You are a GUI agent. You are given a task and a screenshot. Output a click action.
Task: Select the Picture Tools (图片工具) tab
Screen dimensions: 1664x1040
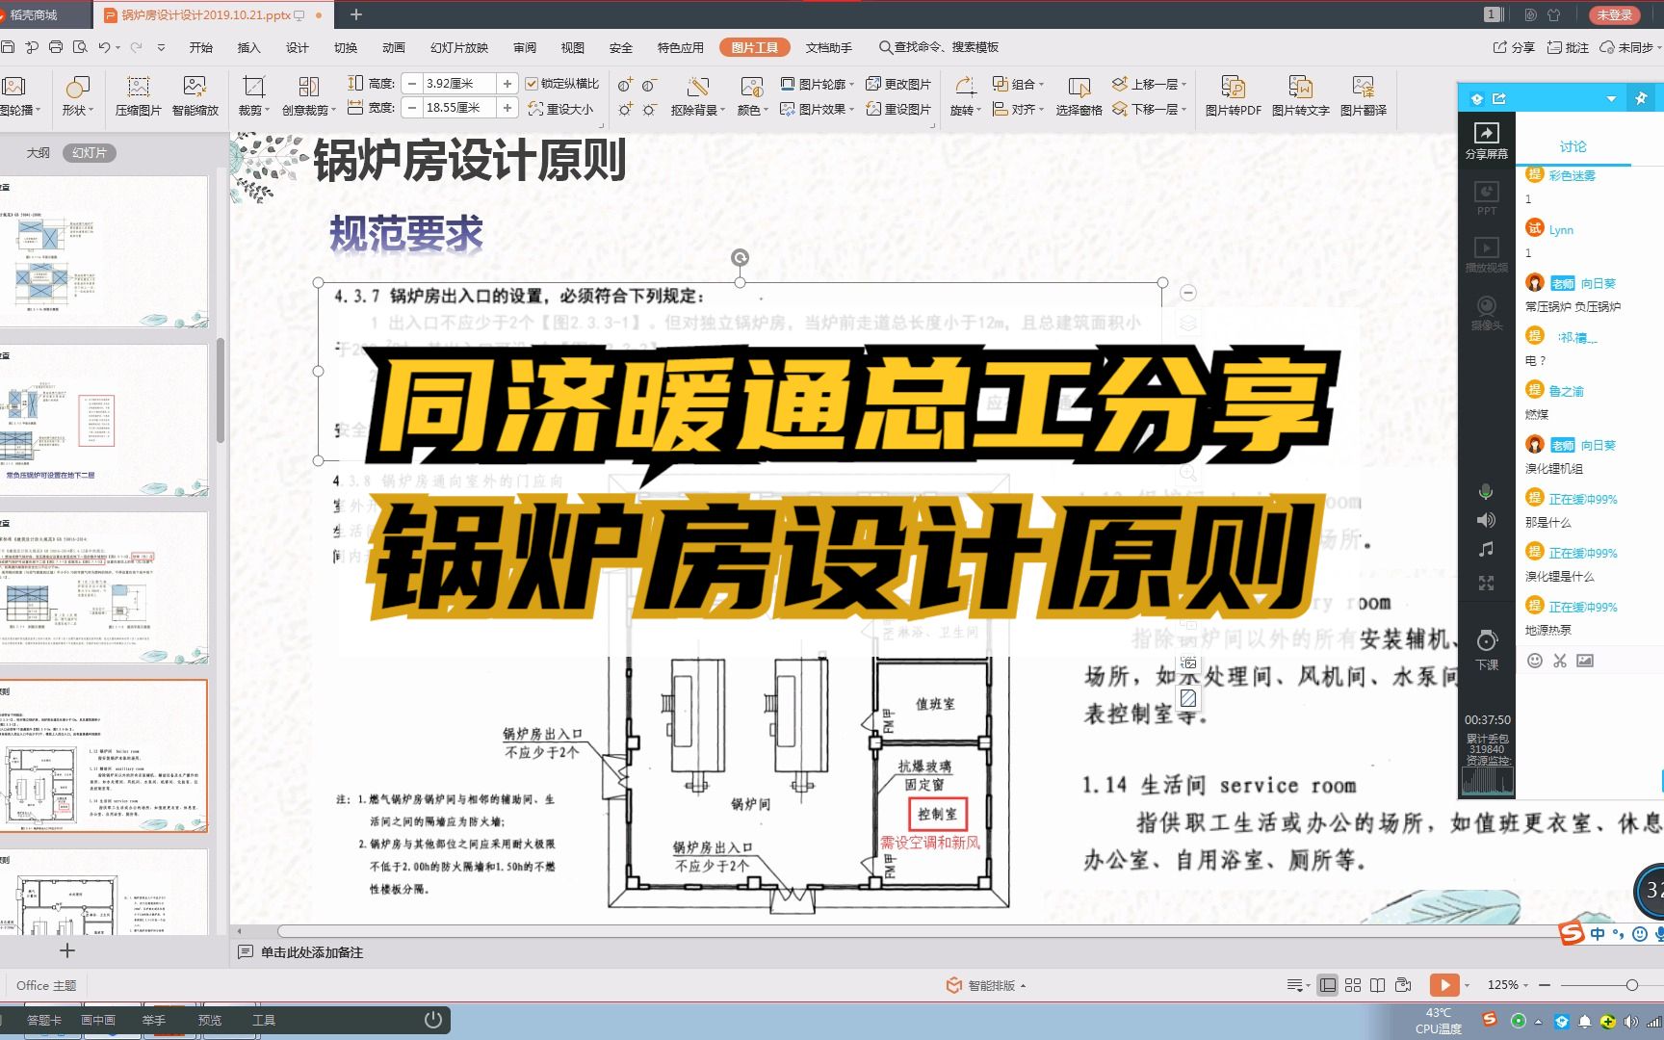point(755,47)
